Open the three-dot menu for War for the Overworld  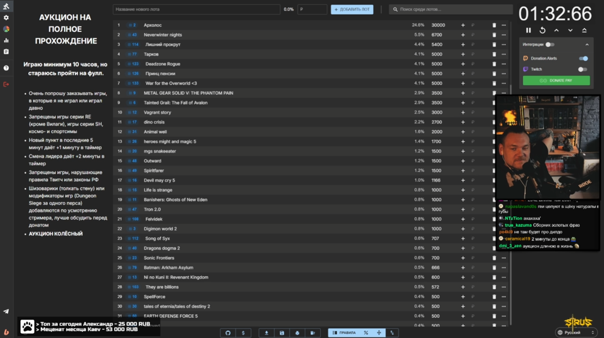point(504,83)
